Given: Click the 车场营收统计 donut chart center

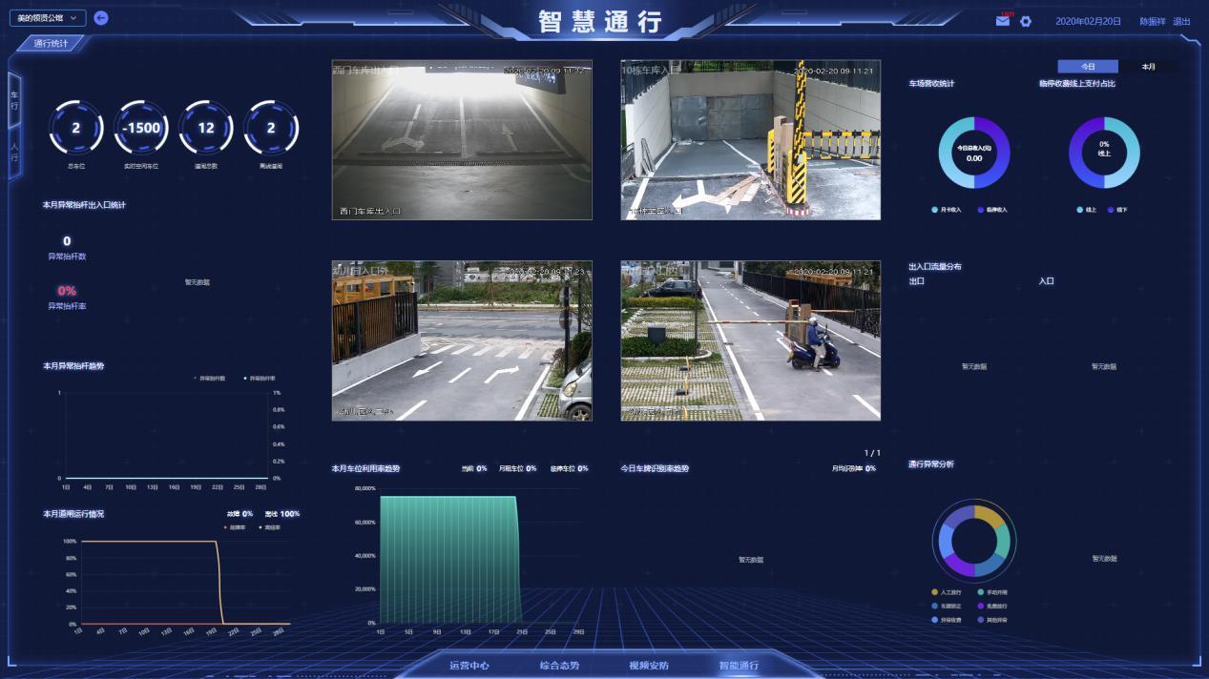Looking at the screenshot, I should point(974,153).
